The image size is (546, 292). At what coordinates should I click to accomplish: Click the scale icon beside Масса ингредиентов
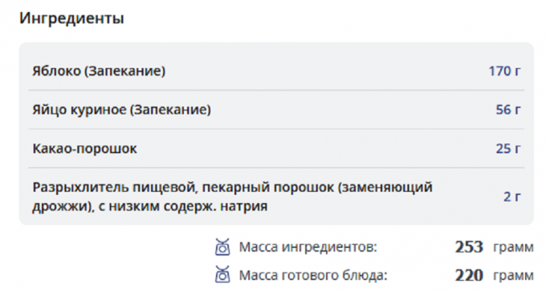click(222, 247)
